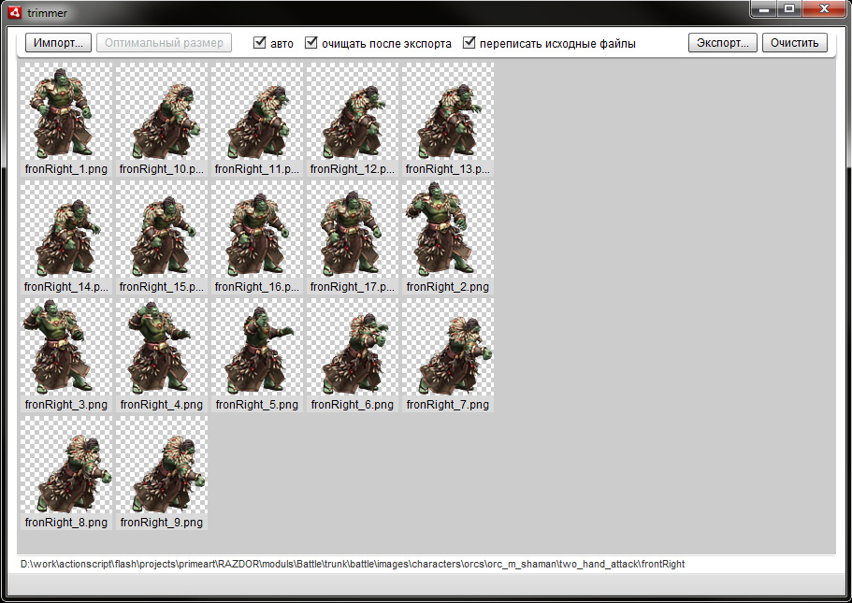The width and height of the screenshot is (852, 603).
Task: Select the fronRight_4.png thumbnail
Action: coord(162,354)
